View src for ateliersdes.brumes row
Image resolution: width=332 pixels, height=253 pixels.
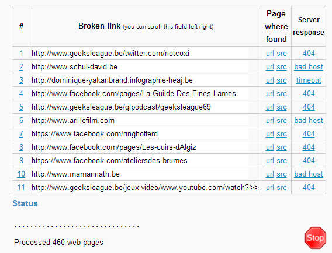pos(282,161)
